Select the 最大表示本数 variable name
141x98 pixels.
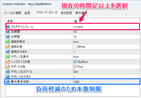(20, 82)
